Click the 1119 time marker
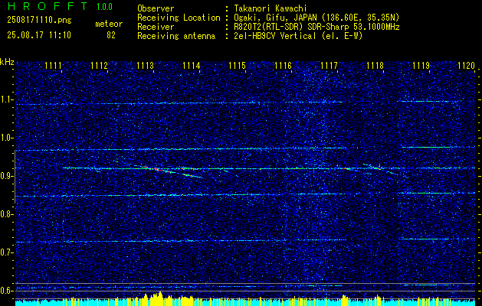This screenshot has width=482, height=306. coord(421,66)
